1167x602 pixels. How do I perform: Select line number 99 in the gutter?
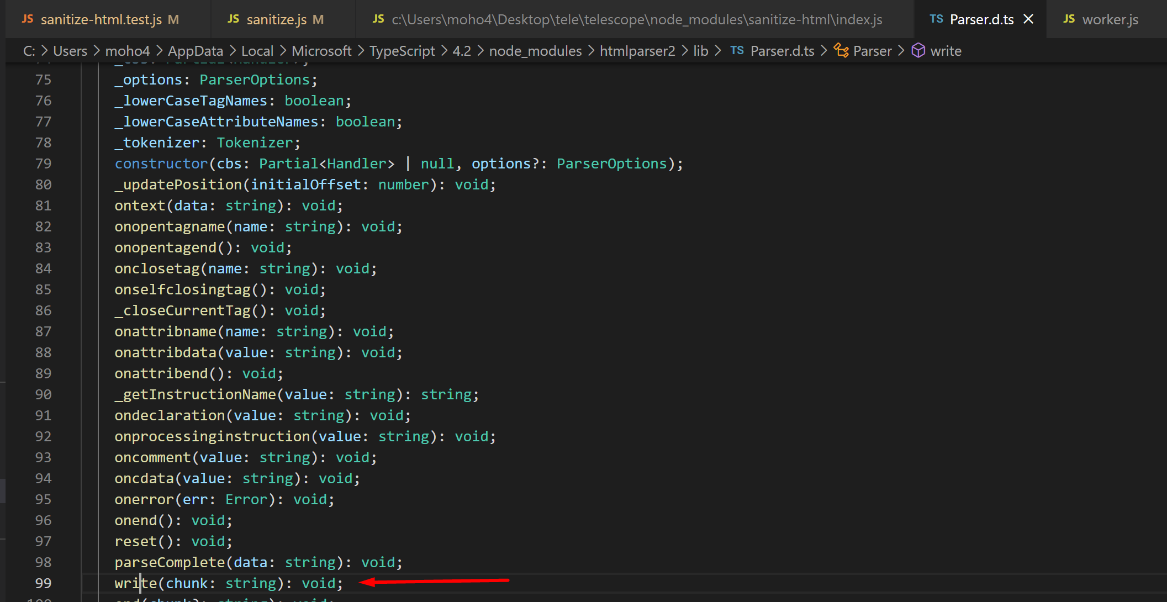44,583
